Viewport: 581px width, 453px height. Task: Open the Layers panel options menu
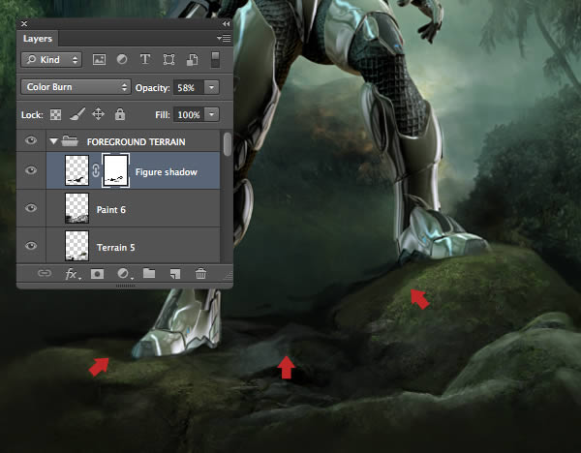(224, 38)
